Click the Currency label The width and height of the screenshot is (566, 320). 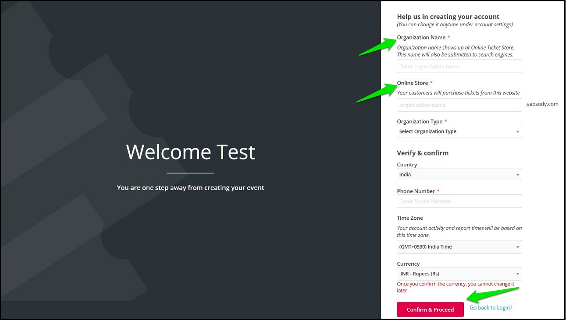(x=408, y=264)
